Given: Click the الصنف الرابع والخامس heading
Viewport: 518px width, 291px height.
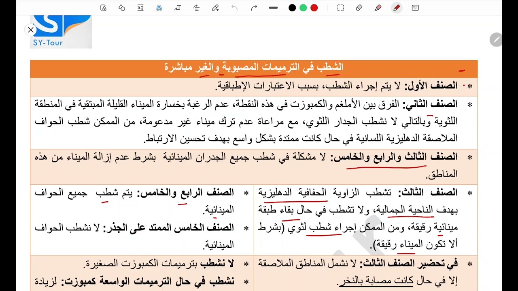Looking at the screenshot, I should 185,192.
